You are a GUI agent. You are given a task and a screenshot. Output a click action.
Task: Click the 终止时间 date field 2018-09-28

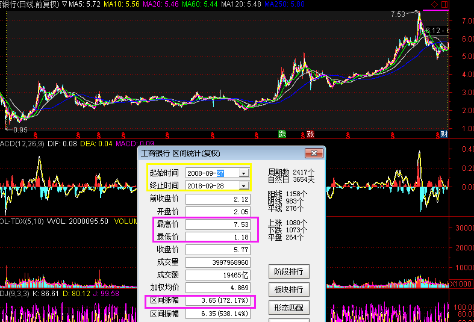pos(217,186)
